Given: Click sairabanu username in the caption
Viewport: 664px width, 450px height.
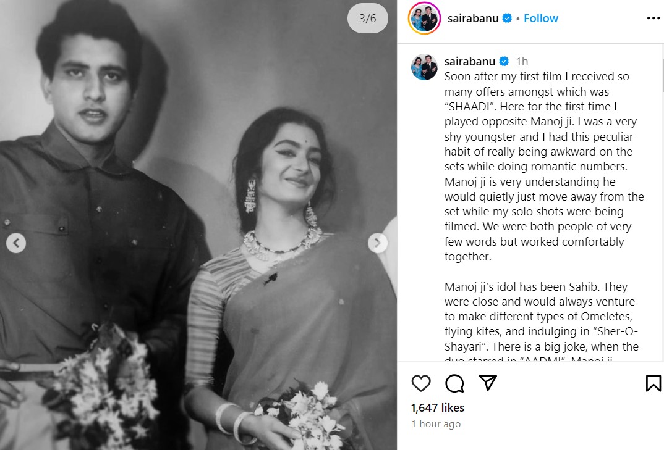Looking at the screenshot, I should pos(469,61).
